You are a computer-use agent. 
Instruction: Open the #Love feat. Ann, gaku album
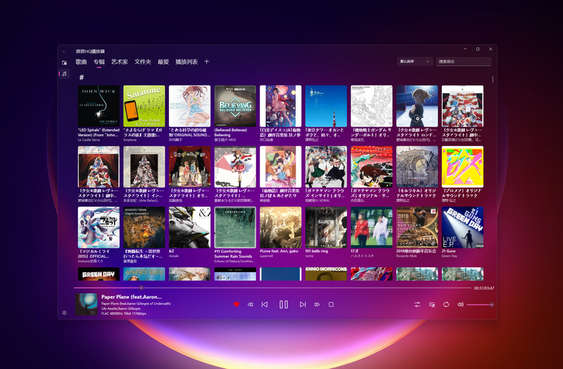(281, 227)
